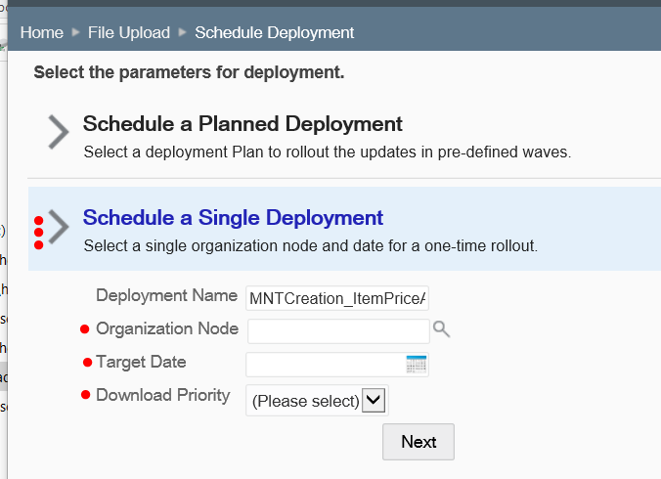This screenshot has height=479, width=661.
Task: Search for an organization node via magnifier
Action: [441, 329]
